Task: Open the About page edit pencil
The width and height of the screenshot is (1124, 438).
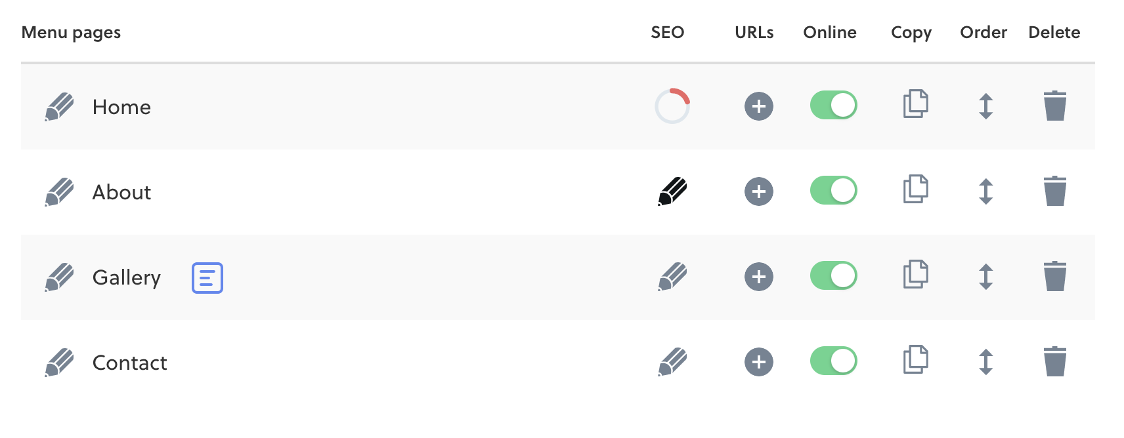Action: [x=59, y=192]
